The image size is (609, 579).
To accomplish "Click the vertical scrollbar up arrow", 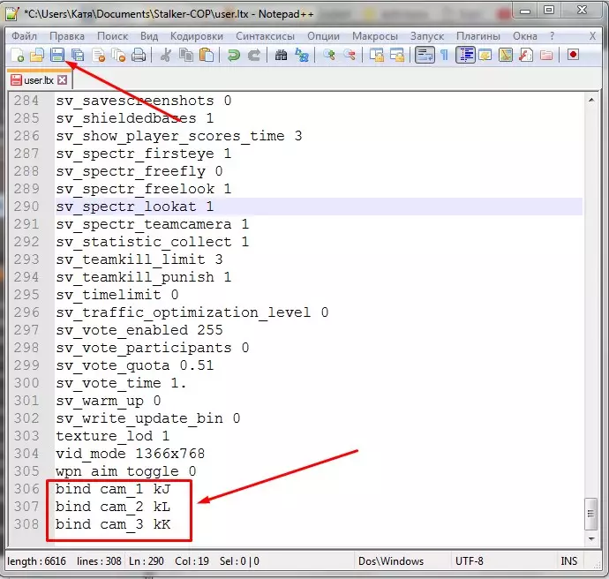I will (591, 101).
